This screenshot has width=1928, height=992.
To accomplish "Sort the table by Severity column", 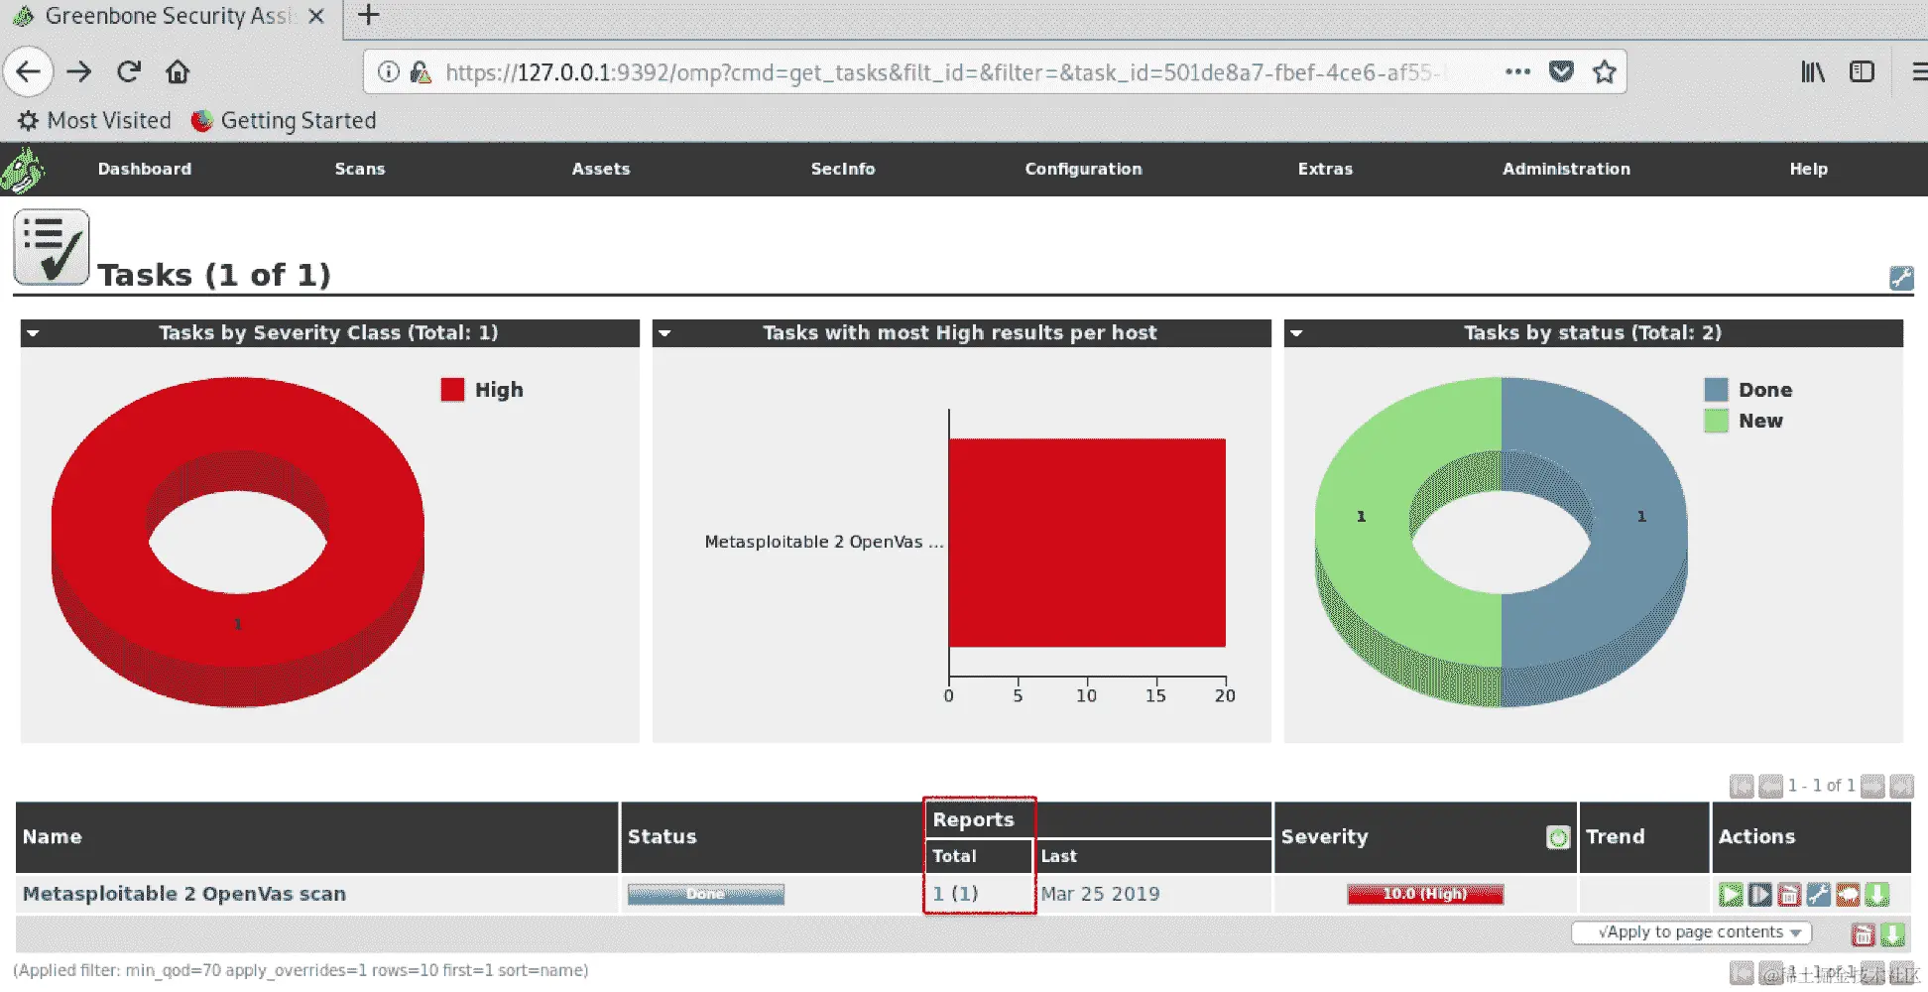I will 1324,837.
